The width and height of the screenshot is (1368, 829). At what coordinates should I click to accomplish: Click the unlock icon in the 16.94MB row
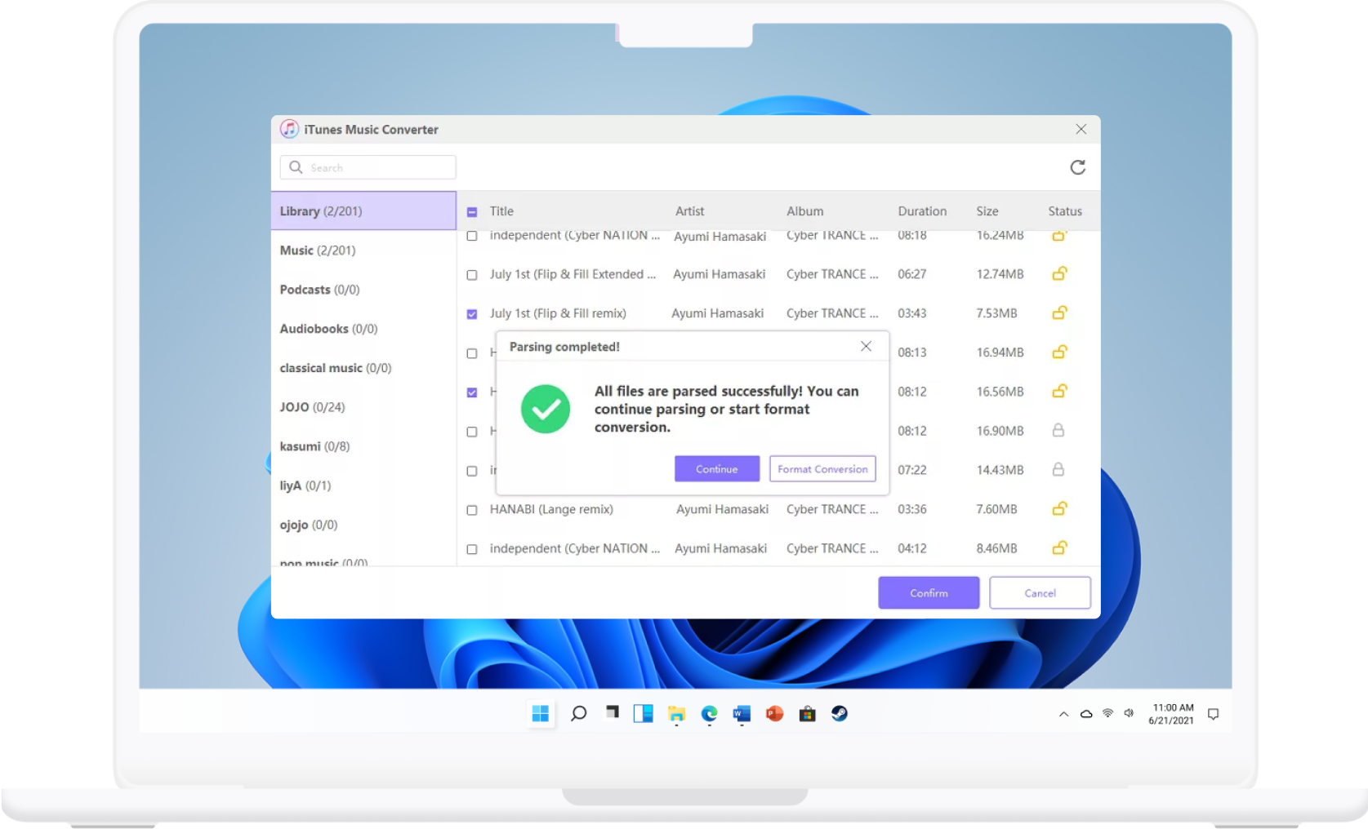(1058, 352)
